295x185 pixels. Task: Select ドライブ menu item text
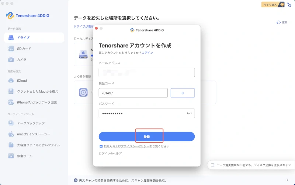23,38
